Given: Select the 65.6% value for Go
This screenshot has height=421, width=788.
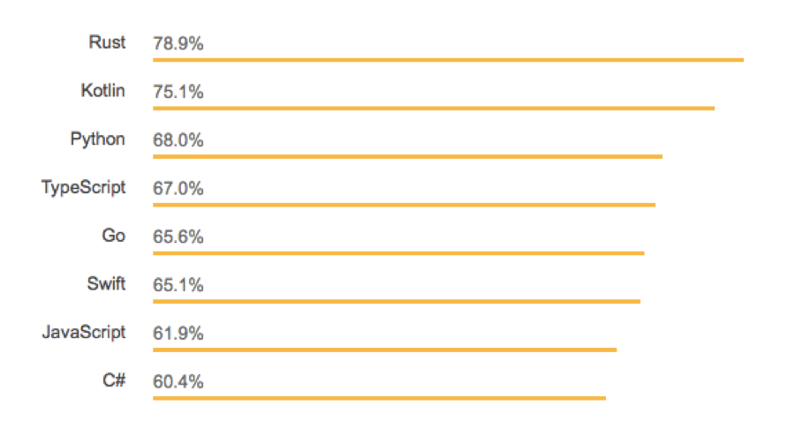Looking at the screenshot, I should [x=178, y=237].
